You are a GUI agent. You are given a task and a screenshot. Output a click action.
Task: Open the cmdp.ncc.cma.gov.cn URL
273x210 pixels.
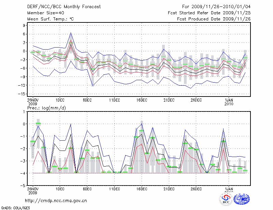coord(56,200)
